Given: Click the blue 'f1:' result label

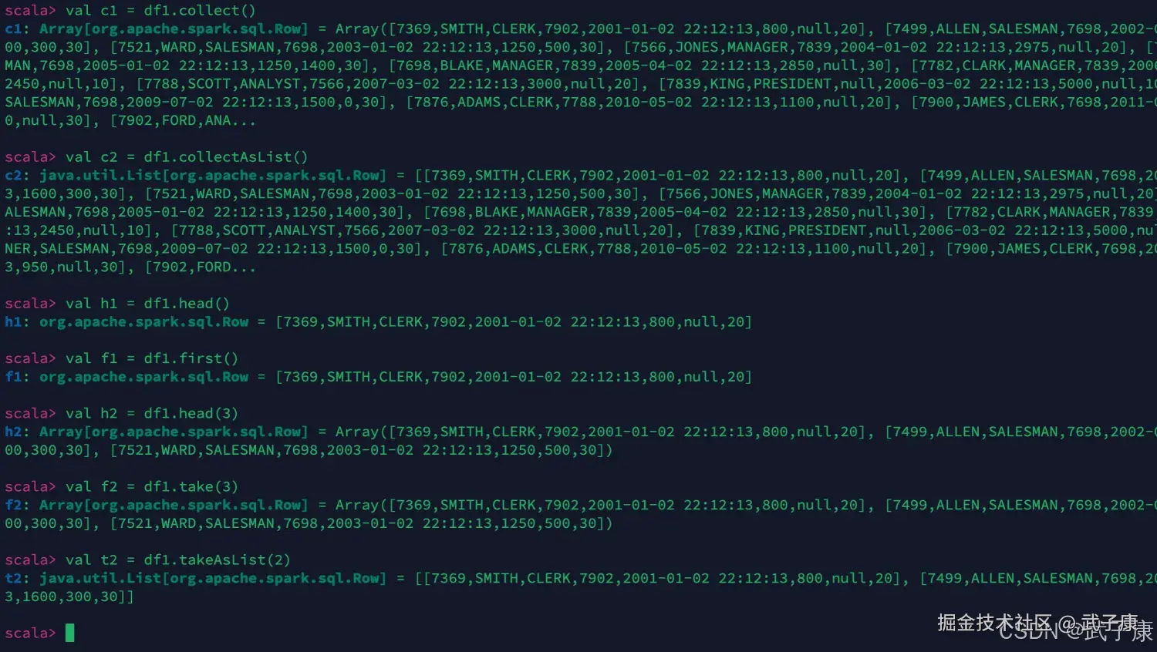Looking at the screenshot, I should (x=17, y=377).
